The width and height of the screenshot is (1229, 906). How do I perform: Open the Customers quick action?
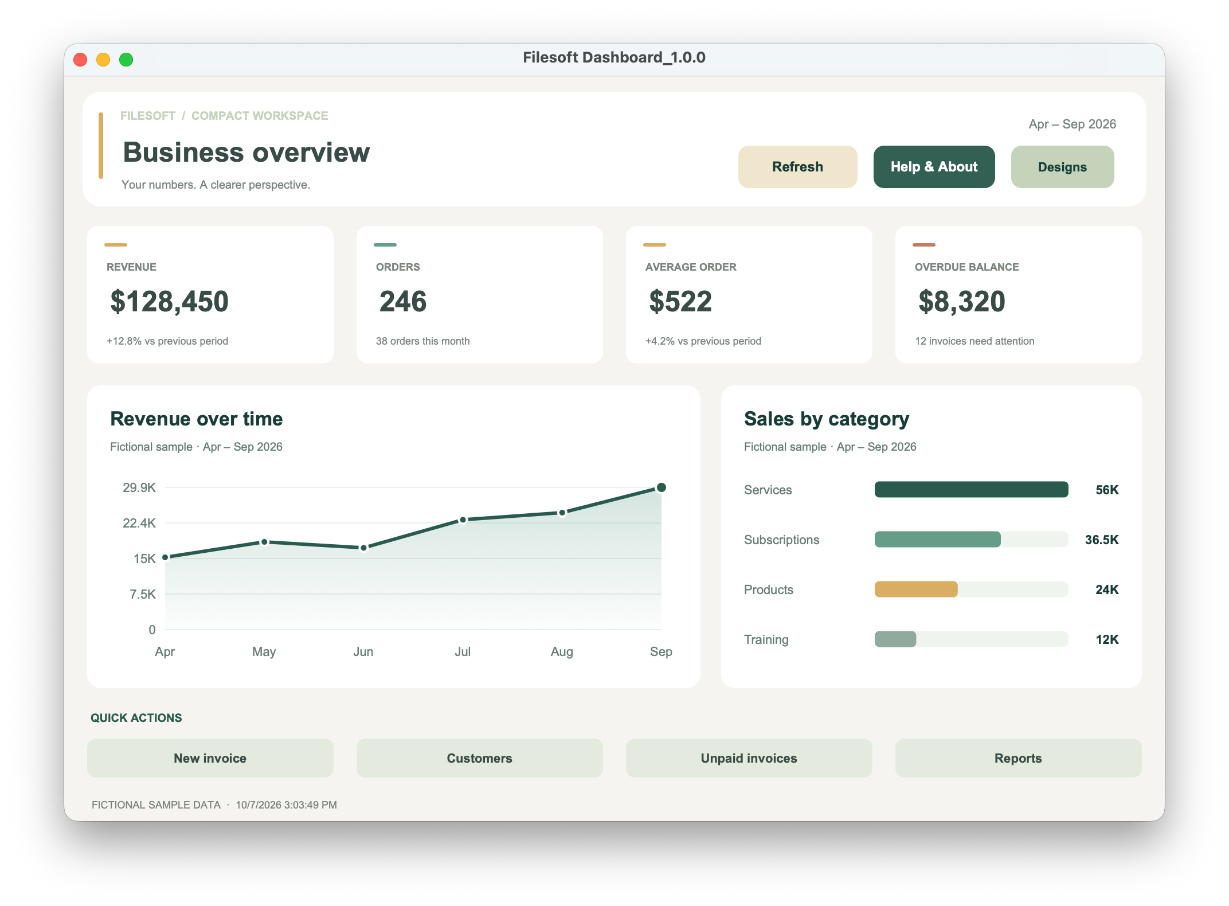pyautogui.click(x=480, y=758)
